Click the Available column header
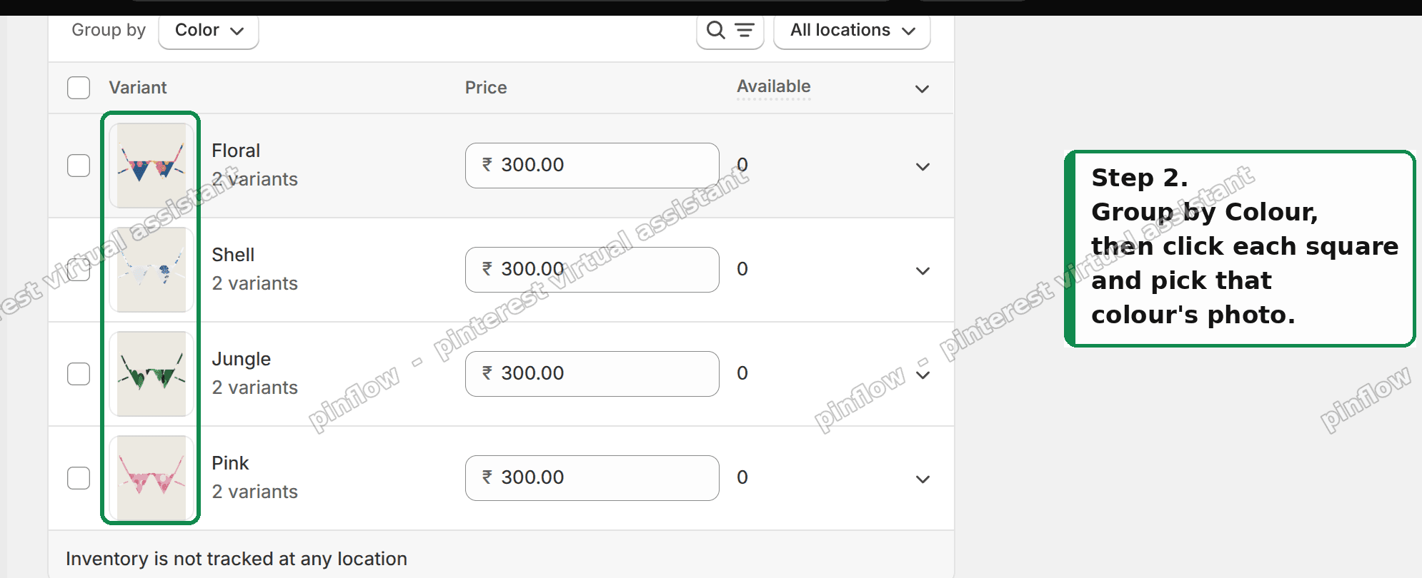The image size is (1422, 578). pos(774,87)
